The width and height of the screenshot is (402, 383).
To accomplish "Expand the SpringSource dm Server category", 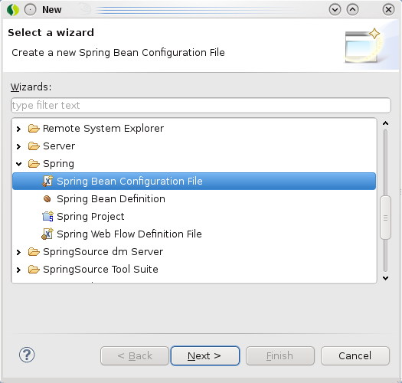I will [x=18, y=253].
